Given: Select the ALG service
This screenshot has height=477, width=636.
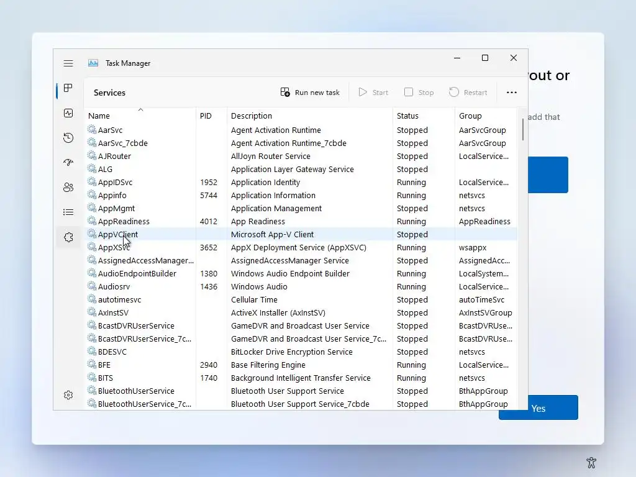Looking at the screenshot, I should coord(301,169).
